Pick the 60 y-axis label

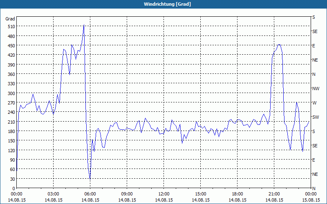[13, 169]
